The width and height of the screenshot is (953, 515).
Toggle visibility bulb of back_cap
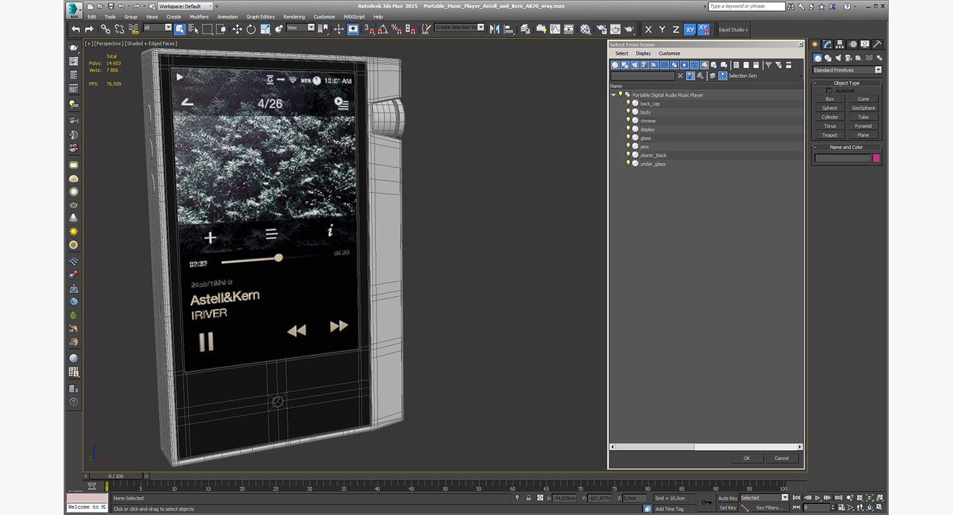coord(628,103)
